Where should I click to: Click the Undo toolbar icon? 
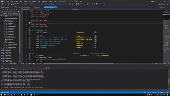[x=18, y=4]
